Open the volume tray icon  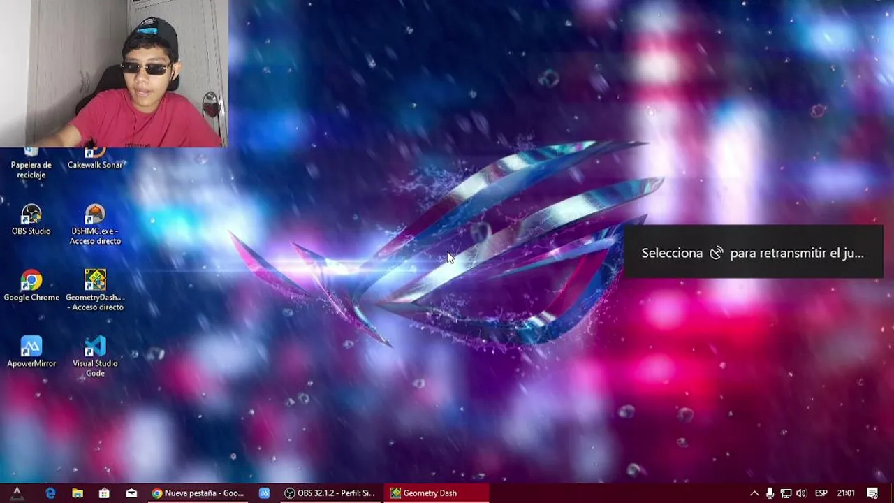pyautogui.click(x=801, y=493)
